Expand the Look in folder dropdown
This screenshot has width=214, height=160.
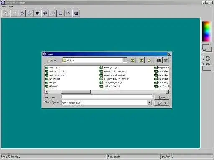125,60
